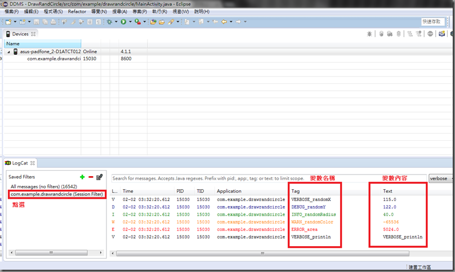This screenshot has width=455, height=272.
Task: Open the External Tools dropdown arrow
Action: point(145,22)
